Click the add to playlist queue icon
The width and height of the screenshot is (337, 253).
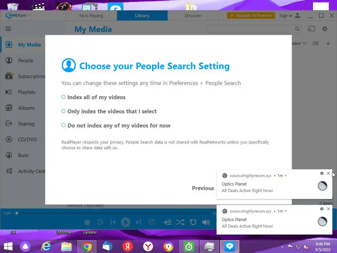point(168,222)
